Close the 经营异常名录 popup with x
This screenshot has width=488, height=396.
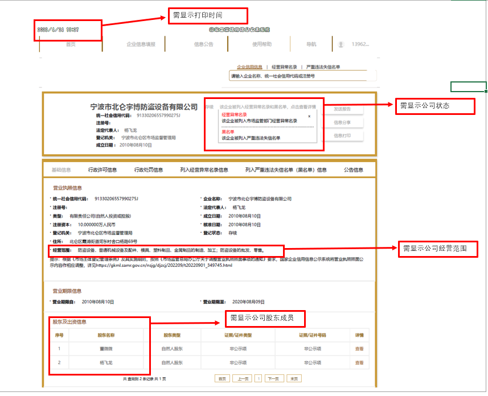[309, 116]
